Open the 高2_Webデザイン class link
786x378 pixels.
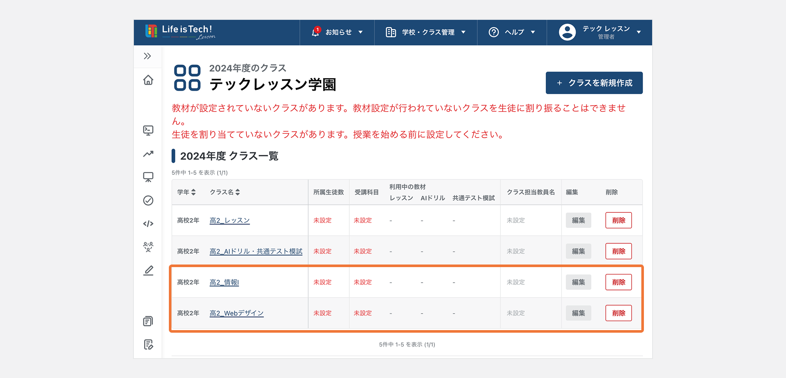pos(237,313)
